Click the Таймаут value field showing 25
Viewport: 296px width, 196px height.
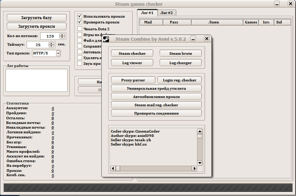[x=38, y=45]
